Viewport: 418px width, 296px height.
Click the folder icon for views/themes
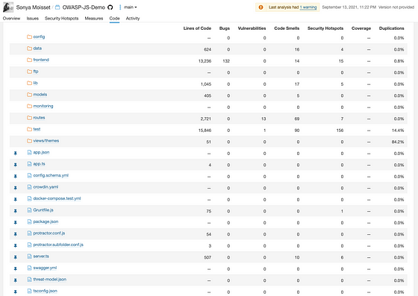(29, 141)
